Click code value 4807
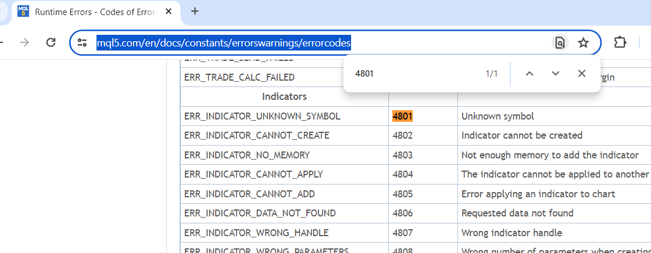This screenshot has height=253, width=651. 403,233
